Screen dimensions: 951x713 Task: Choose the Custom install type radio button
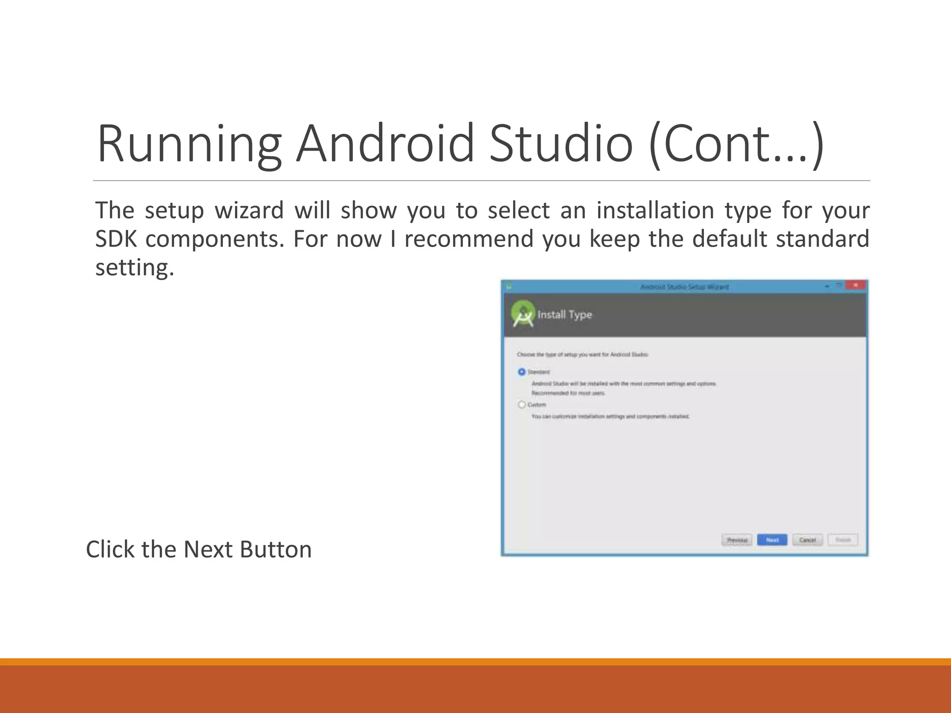click(521, 405)
